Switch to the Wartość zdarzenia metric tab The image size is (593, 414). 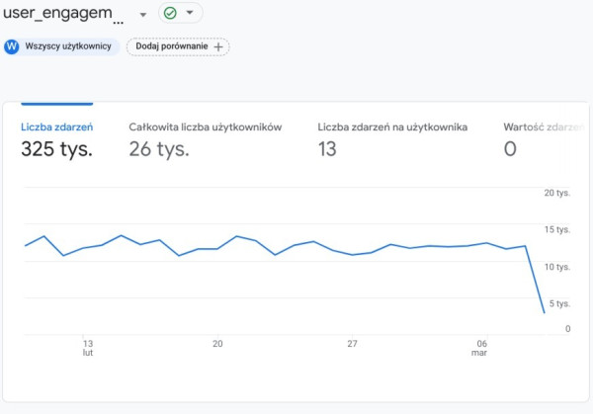(x=540, y=127)
